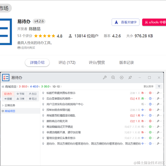The image size is (166, 166).
Task: Open the wrench tool in 易待办 title bar
Action: [x=105, y=77]
